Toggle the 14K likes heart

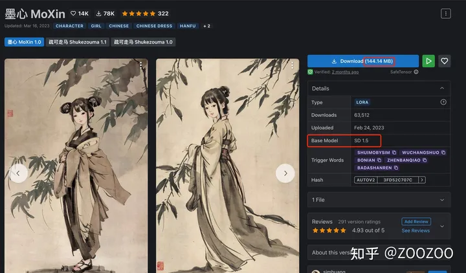tap(73, 14)
